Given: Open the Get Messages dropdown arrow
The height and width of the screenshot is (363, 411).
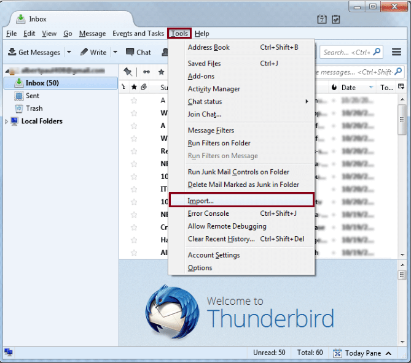Looking at the screenshot, I should click(x=69, y=52).
